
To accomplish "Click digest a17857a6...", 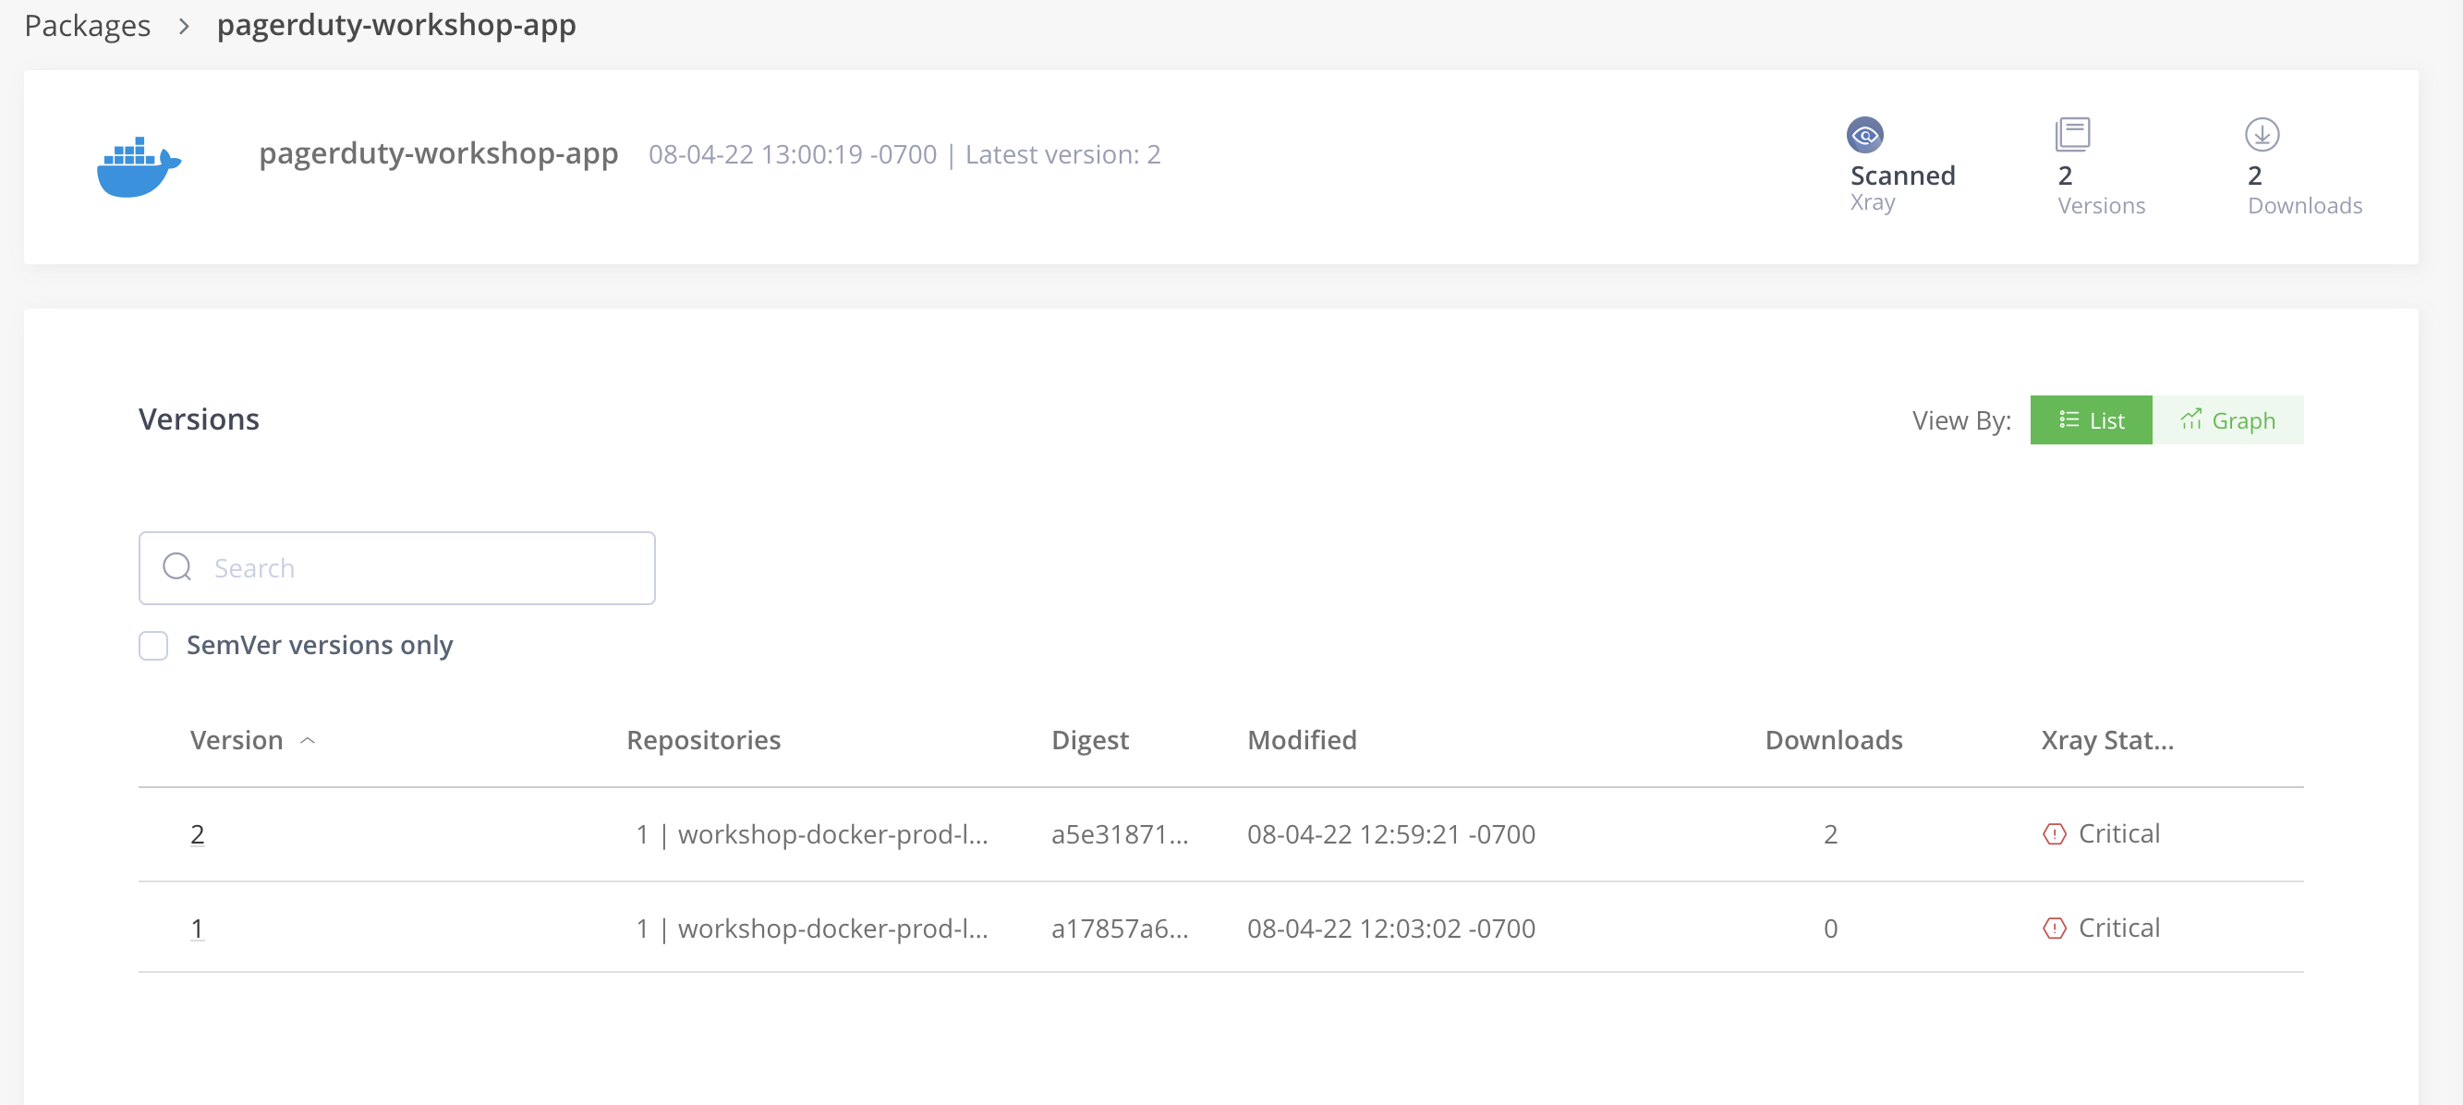I will (1120, 928).
